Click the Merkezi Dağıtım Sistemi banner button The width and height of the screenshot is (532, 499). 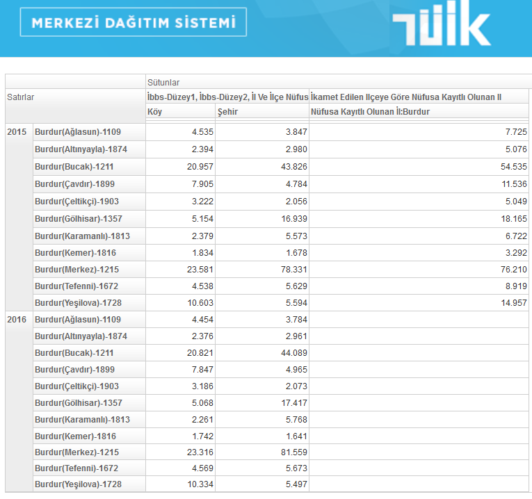(x=133, y=22)
